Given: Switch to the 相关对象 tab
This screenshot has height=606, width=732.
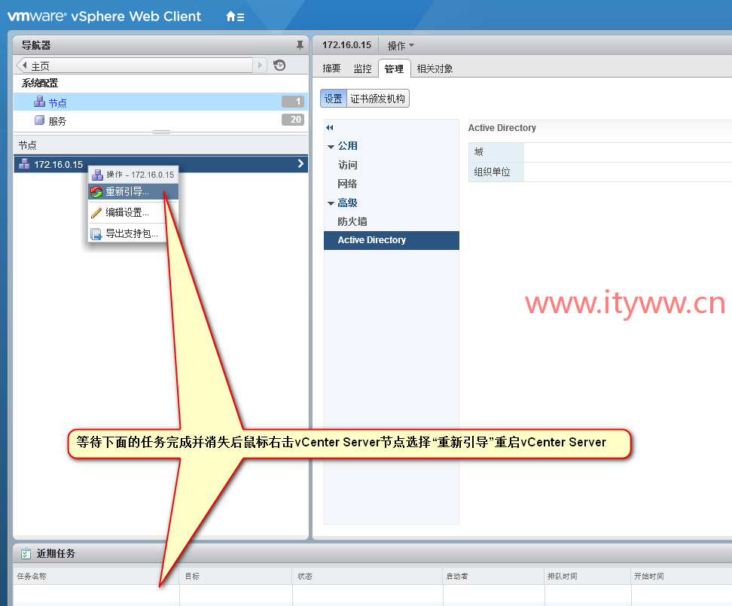Looking at the screenshot, I should (x=435, y=69).
